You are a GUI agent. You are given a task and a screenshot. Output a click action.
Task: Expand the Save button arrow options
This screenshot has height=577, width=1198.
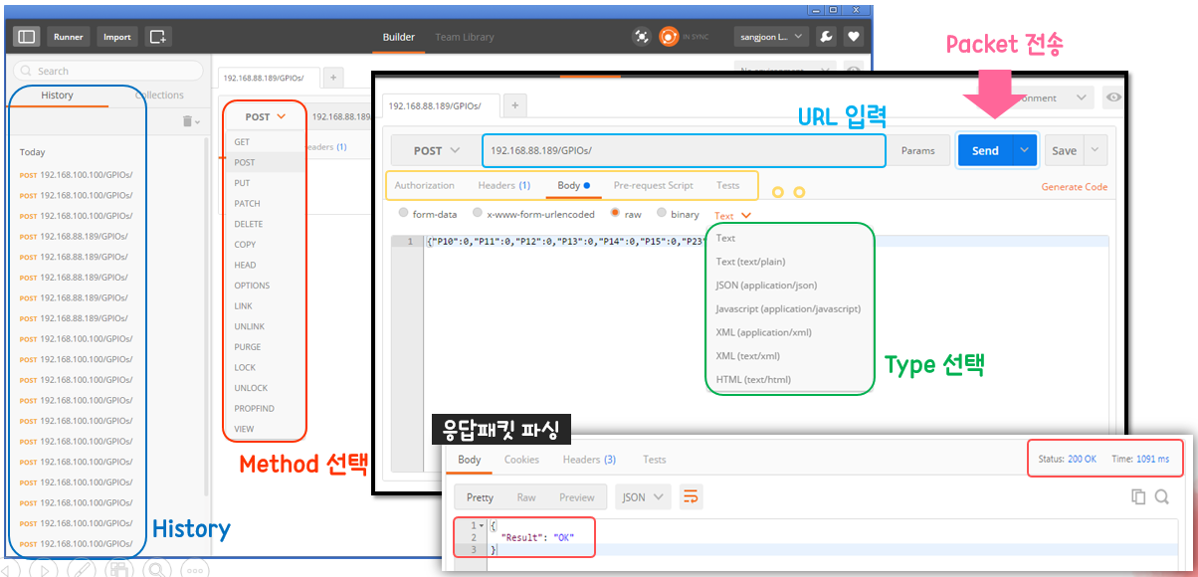(1095, 150)
